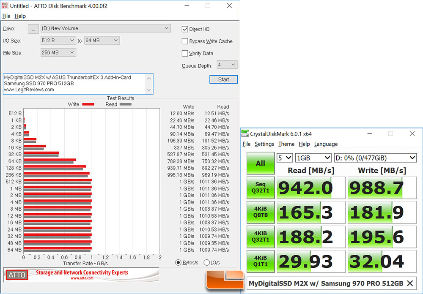Run the 4KiB Q32T1 test
This screenshot has width=423, height=294.
pos(260,237)
